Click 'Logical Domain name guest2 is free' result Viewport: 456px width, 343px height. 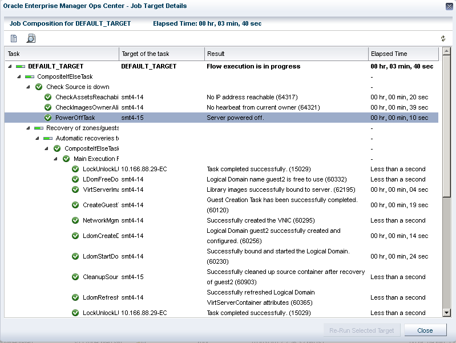pos(277,180)
